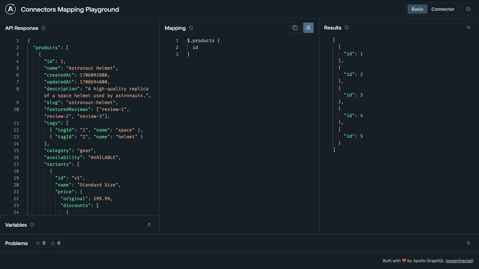
Task: Place cursor on "$.products {" mapping line
Action: click(203, 40)
